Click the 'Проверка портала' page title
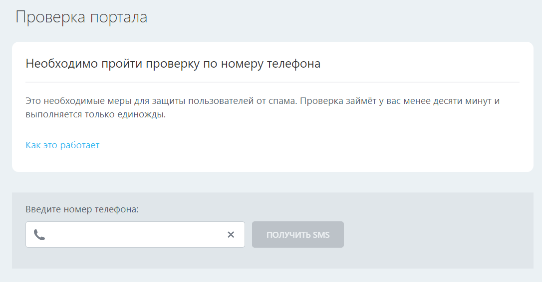 pos(81,17)
